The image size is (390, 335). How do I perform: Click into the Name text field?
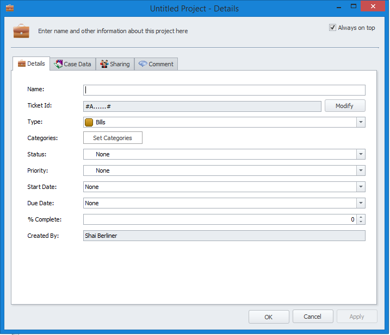point(224,90)
